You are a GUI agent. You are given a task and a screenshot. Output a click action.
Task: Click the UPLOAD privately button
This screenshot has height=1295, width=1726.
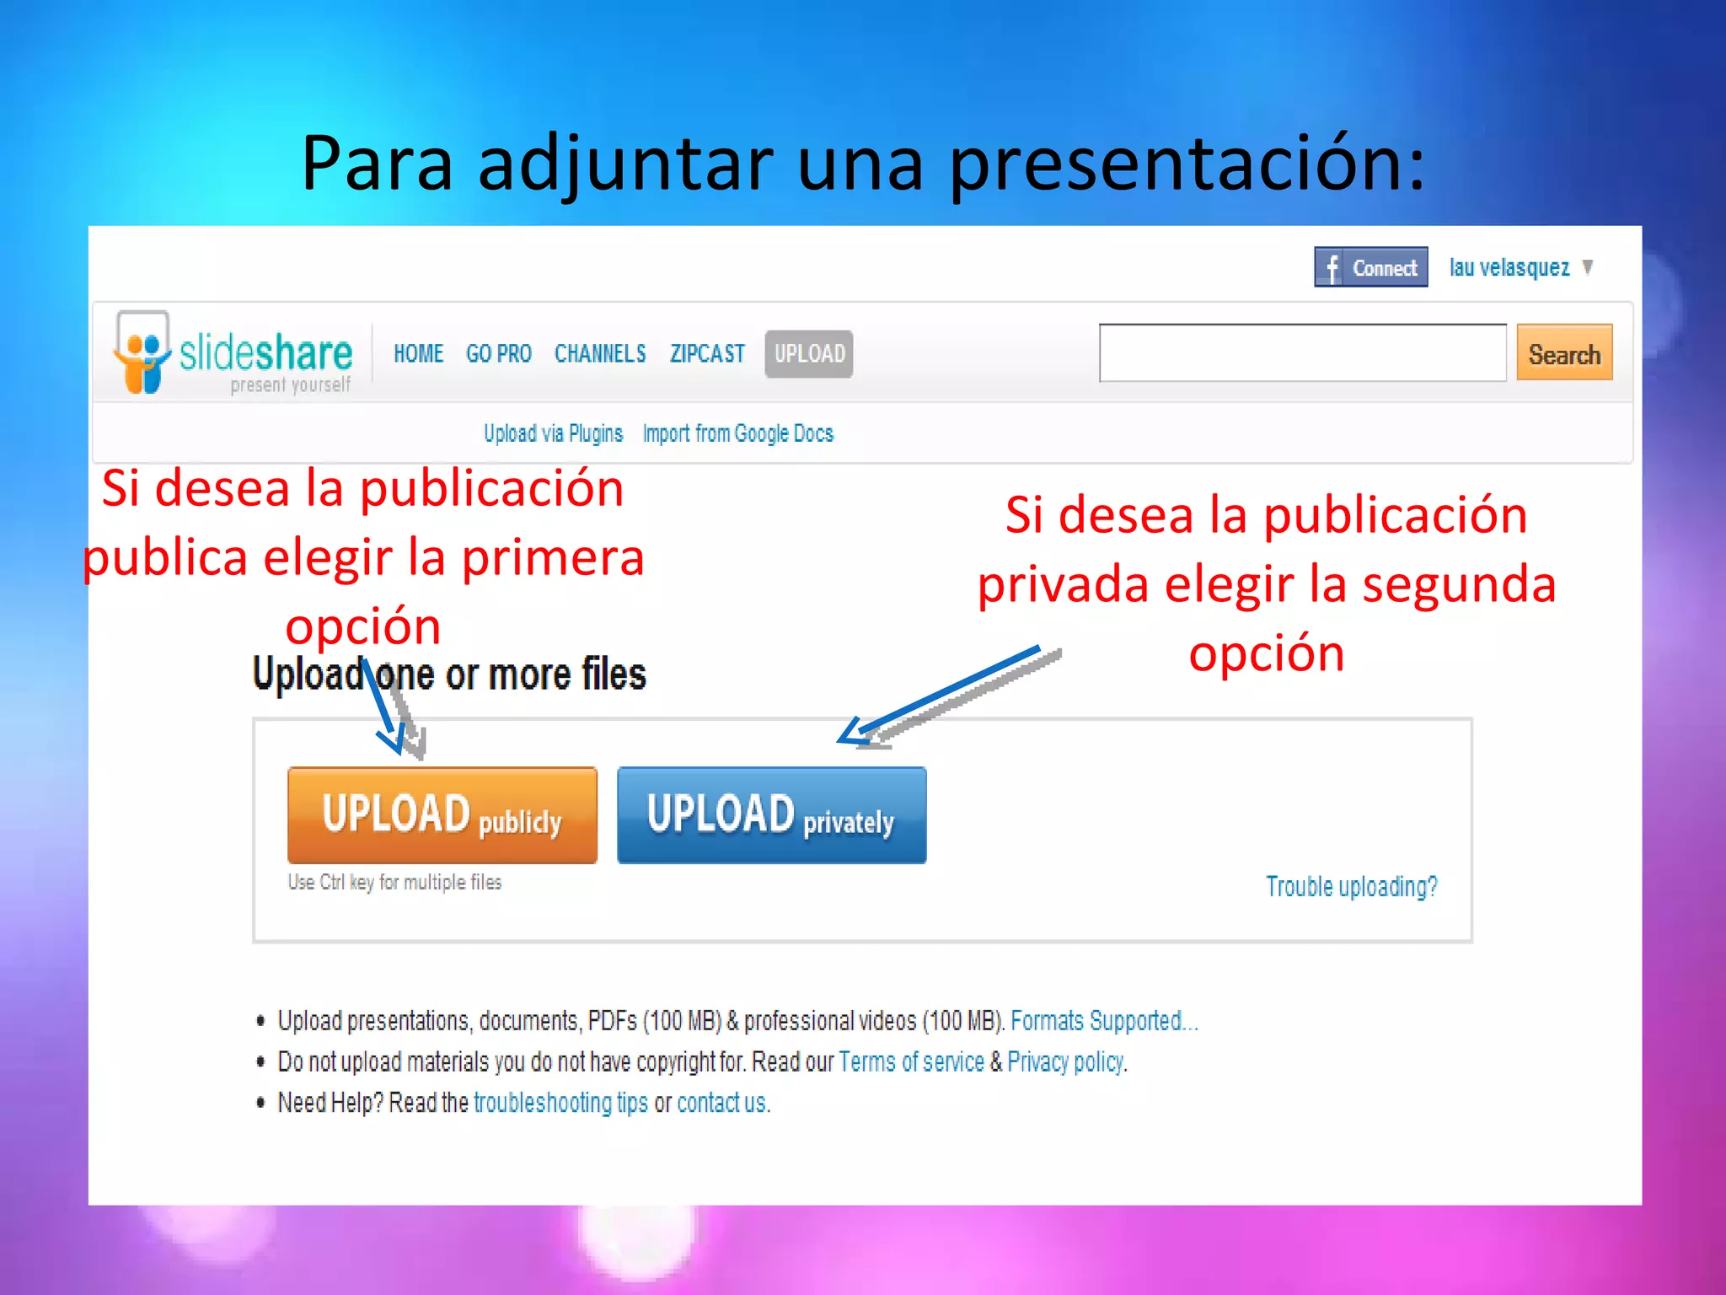[x=772, y=815]
